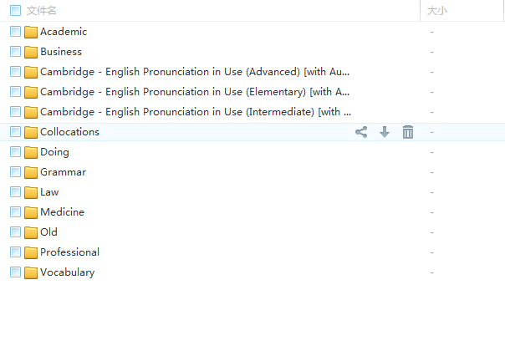Check the Doing folder checkbox
505x356 pixels.
[15, 151]
